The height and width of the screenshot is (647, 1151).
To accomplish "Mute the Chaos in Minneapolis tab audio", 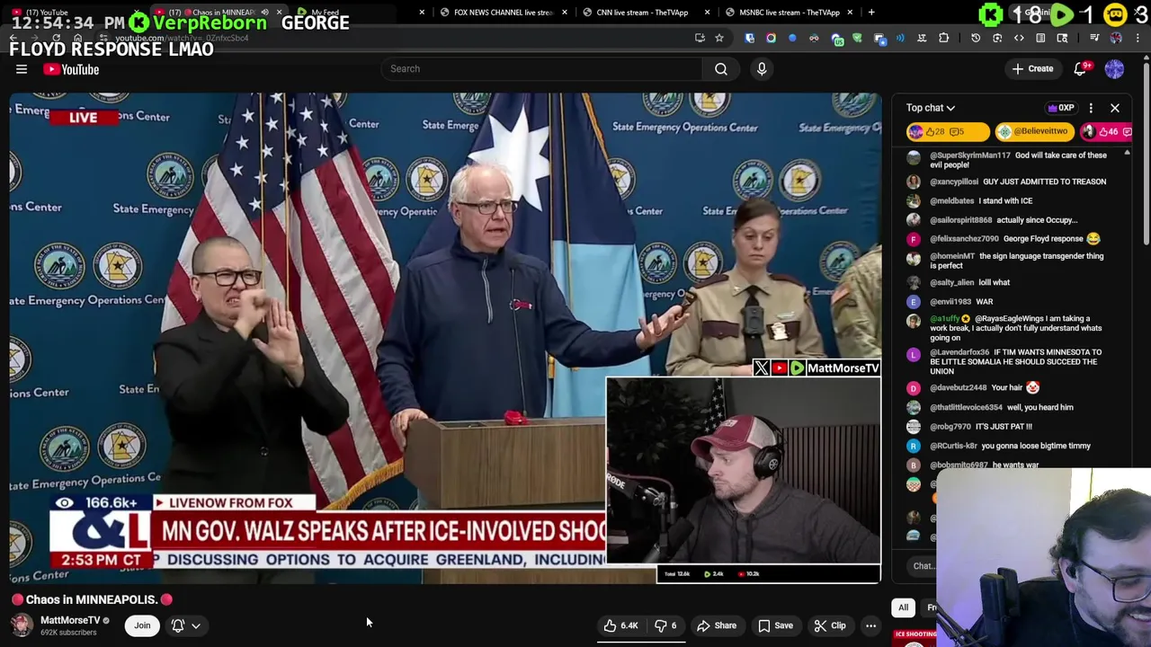I will pos(264,13).
